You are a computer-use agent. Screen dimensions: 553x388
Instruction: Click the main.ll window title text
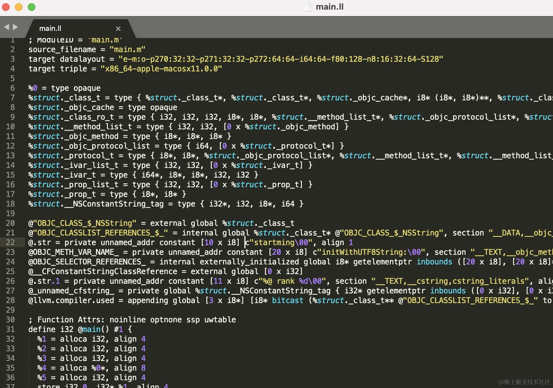(x=330, y=7)
